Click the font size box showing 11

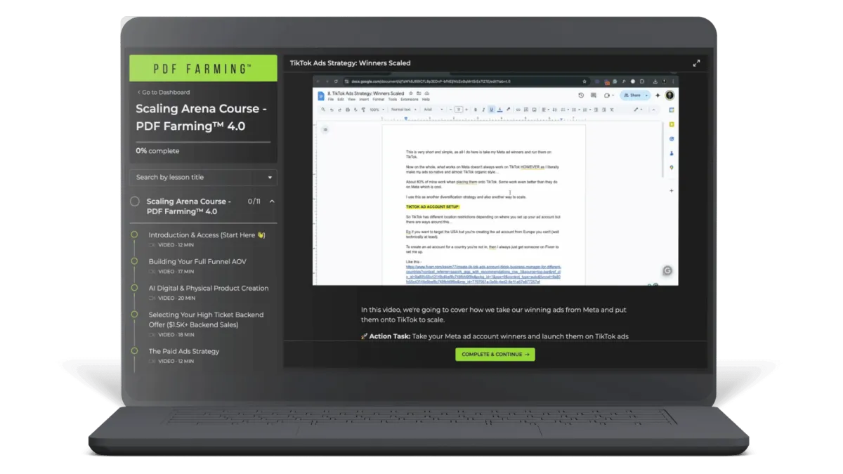point(459,110)
